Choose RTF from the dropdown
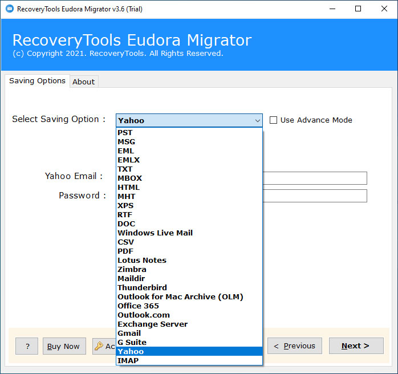 point(189,215)
